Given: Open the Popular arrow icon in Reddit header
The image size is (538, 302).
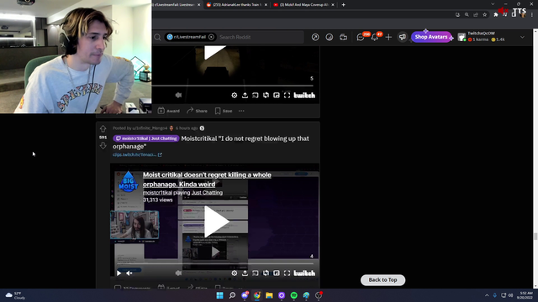Looking at the screenshot, I should pyautogui.click(x=315, y=37).
